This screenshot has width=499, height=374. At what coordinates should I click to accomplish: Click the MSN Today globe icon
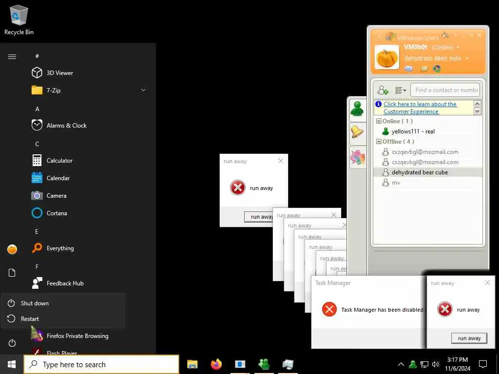[x=437, y=69]
